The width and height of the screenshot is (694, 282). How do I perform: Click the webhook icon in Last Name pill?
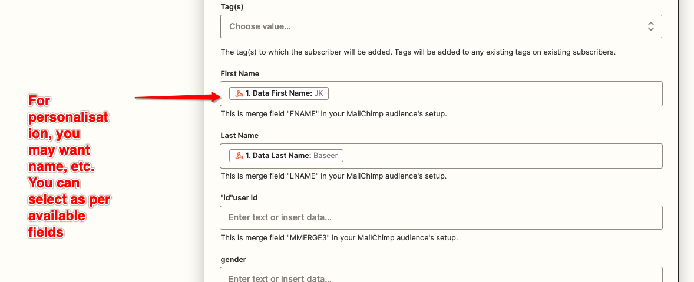click(239, 156)
